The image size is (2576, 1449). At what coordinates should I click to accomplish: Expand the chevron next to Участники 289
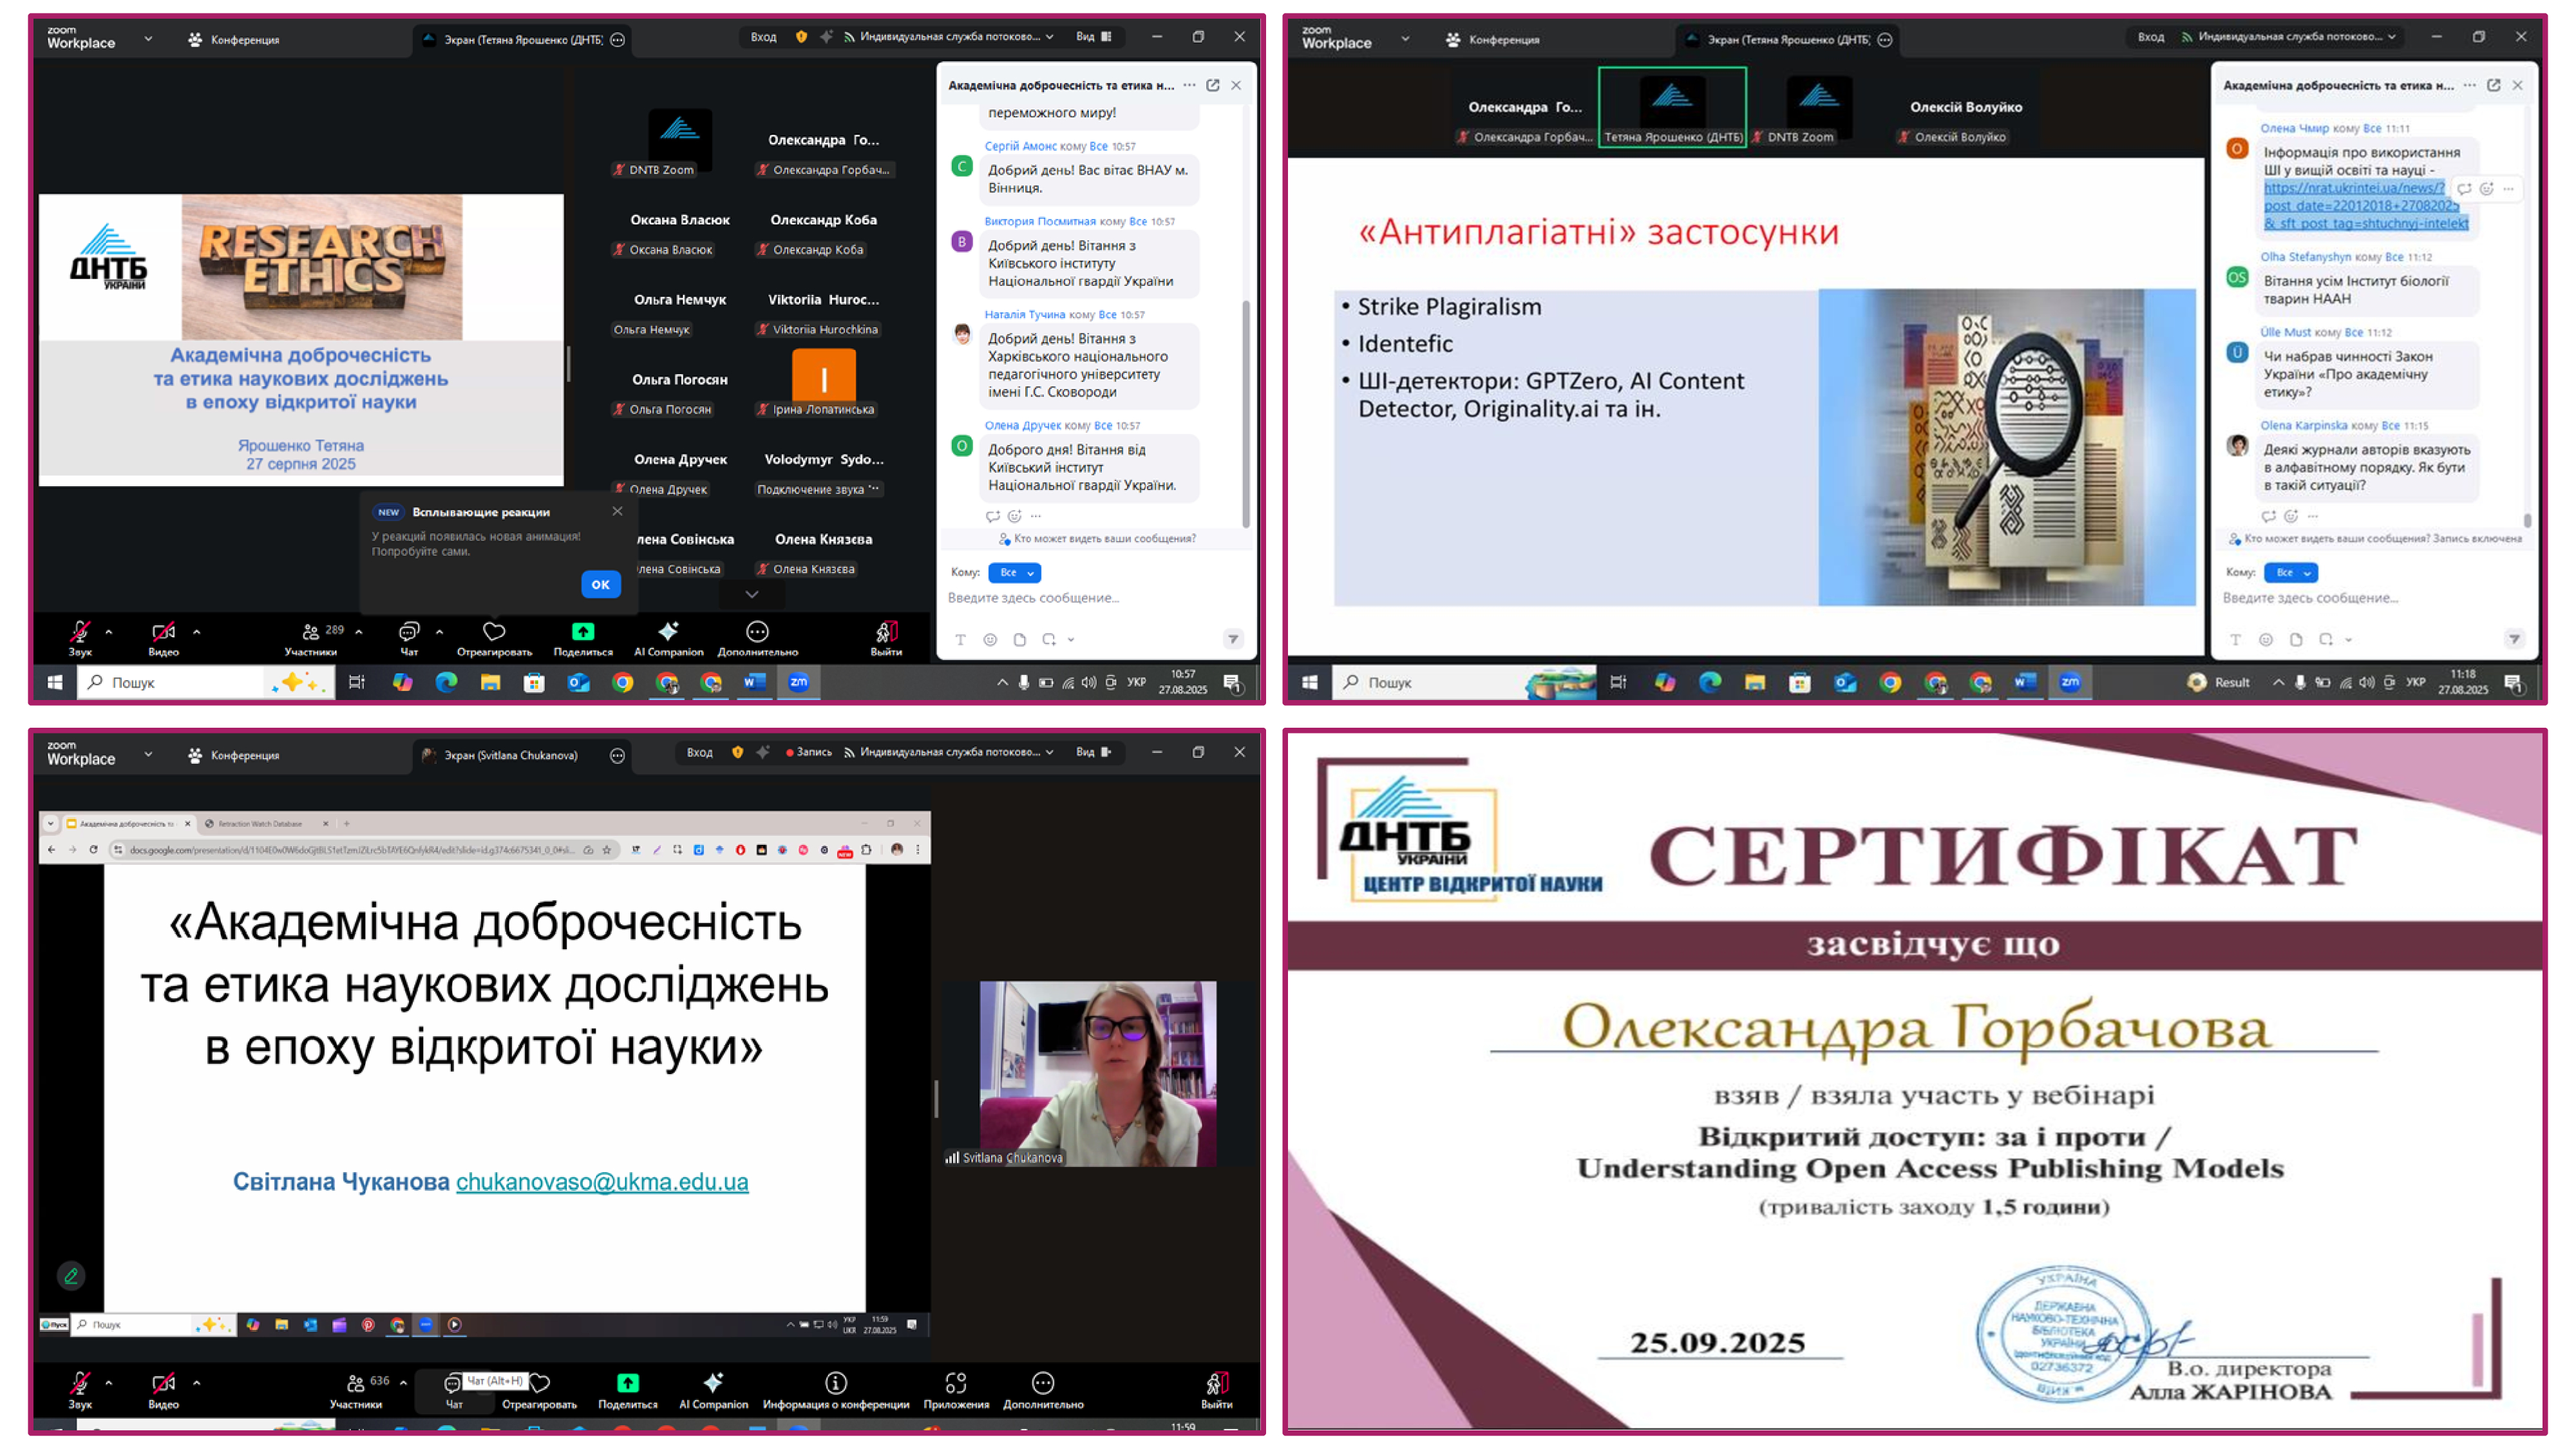pos(359,631)
